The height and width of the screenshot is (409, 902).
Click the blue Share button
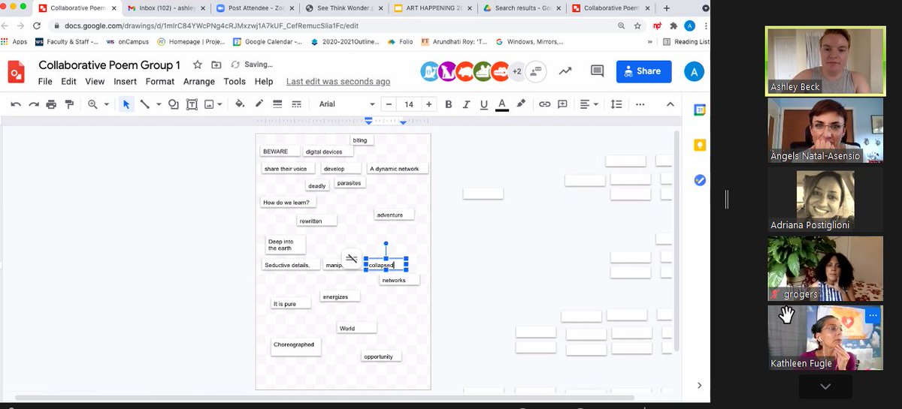click(x=643, y=71)
